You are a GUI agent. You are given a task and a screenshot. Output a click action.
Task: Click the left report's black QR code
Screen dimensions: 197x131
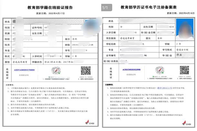(85, 71)
